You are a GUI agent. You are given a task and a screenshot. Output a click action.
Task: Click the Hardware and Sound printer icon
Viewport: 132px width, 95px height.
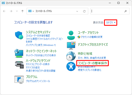tap(19, 65)
